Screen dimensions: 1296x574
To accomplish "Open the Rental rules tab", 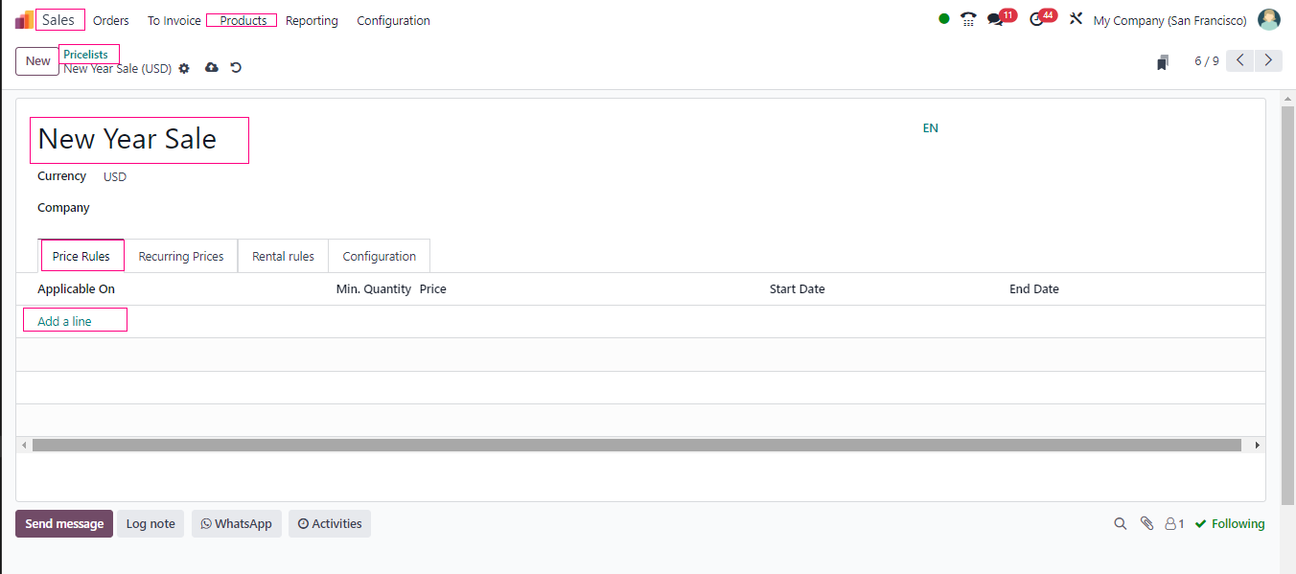I will click(x=283, y=257).
